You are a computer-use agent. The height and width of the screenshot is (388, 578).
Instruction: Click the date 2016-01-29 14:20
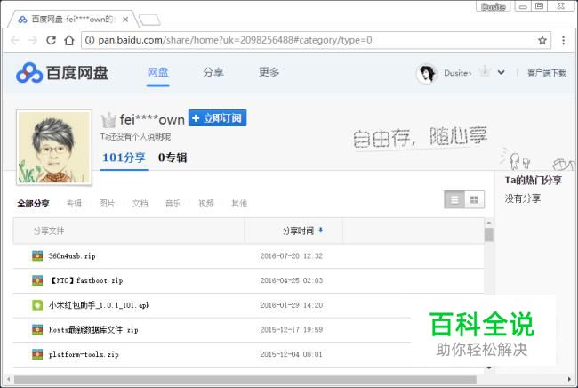tap(291, 305)
